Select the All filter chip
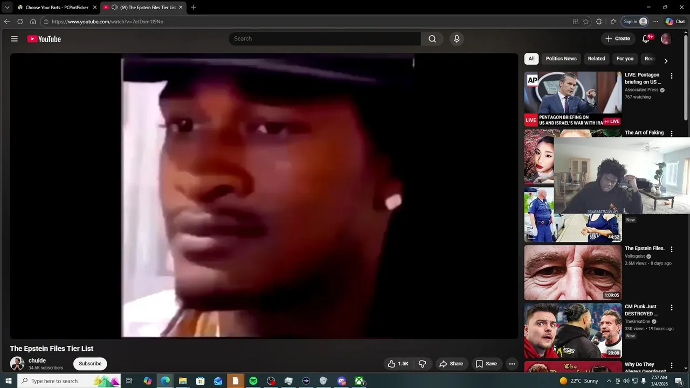This screenshot has height=388, width=690. click(x=532, y=59)
